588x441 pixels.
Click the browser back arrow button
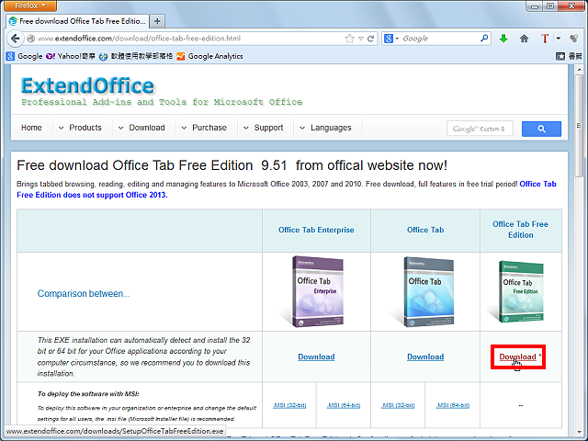click(x=15, y=39)
